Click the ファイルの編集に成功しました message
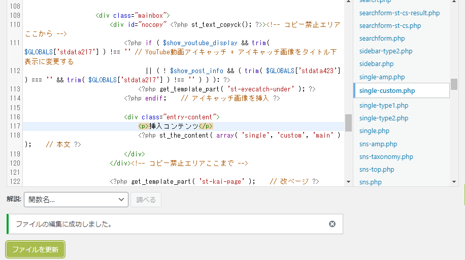This screenshot has height=260, width=465. tap(64, 224)
